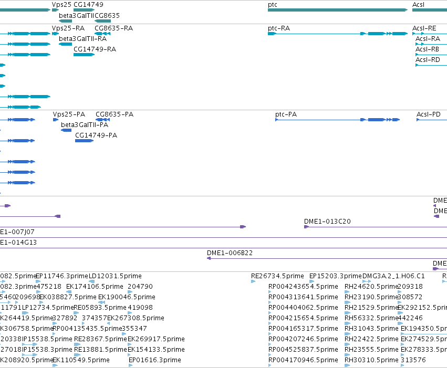
Task: Select the CG14749 gene feature
Action: point(84,10)
